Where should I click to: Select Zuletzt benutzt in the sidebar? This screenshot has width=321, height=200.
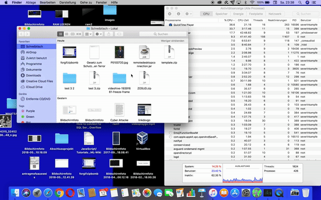pos(36,58)
